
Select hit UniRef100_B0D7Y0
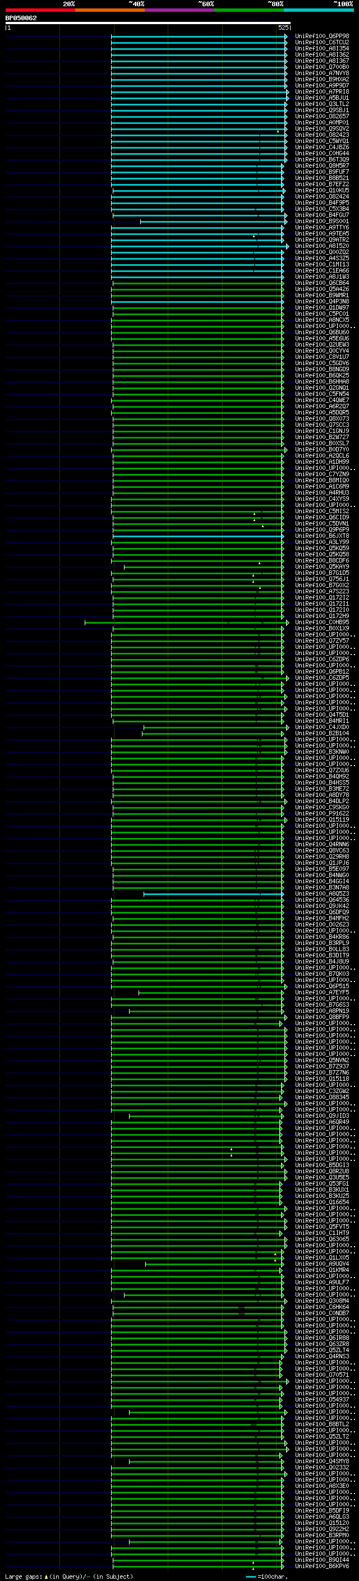[x=321, y=450]
